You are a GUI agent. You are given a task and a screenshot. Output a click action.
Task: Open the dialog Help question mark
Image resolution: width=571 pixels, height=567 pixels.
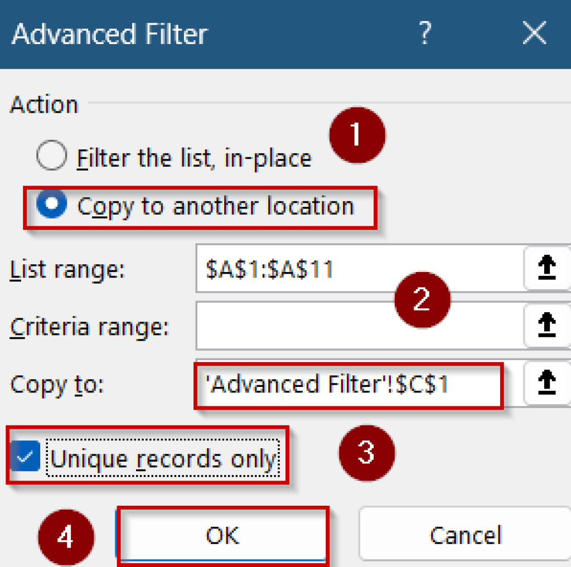(x=426, y=33)
